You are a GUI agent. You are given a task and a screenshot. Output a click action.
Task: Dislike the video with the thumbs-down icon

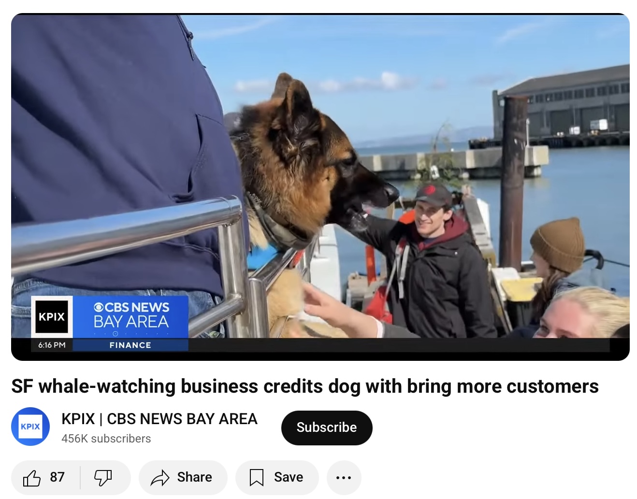tap(103, 478)
